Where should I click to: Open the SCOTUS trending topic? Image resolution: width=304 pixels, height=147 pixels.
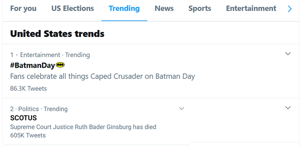tap(24, 118)
